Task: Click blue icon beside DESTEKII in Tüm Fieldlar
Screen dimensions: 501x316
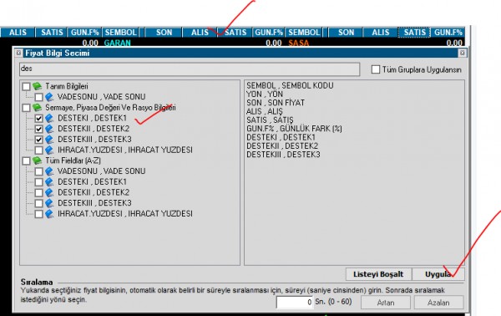Action: click(49, 192)
